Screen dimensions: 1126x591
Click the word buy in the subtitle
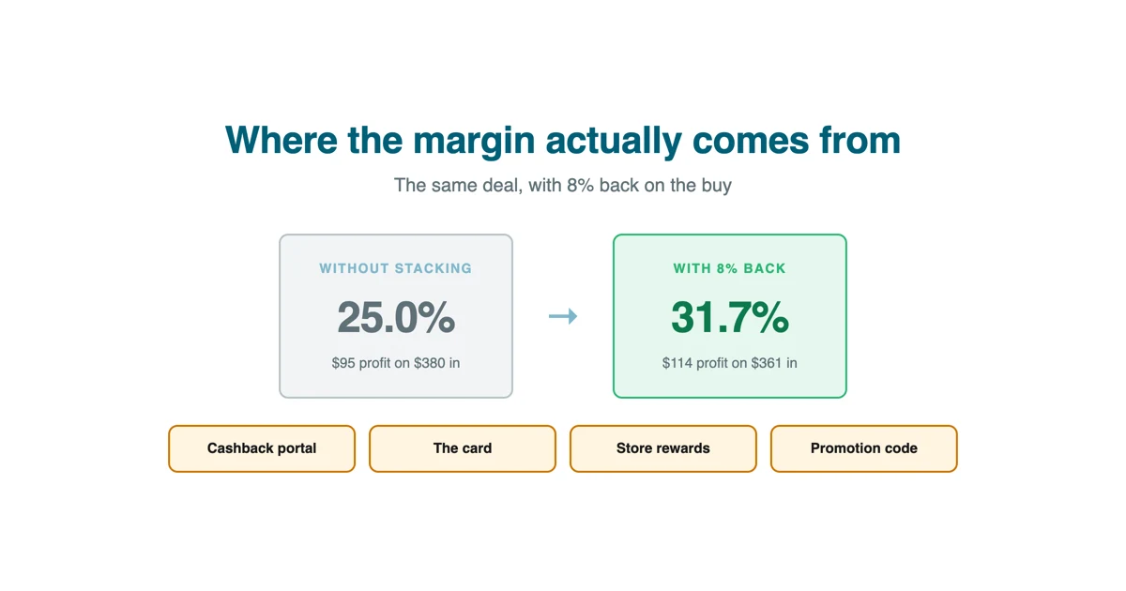[x=717, y=186]
